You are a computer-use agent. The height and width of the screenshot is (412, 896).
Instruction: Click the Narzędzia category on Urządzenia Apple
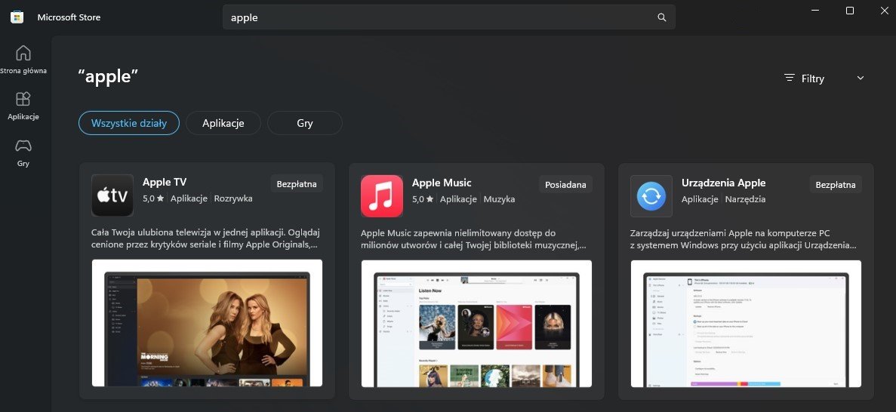745,199
